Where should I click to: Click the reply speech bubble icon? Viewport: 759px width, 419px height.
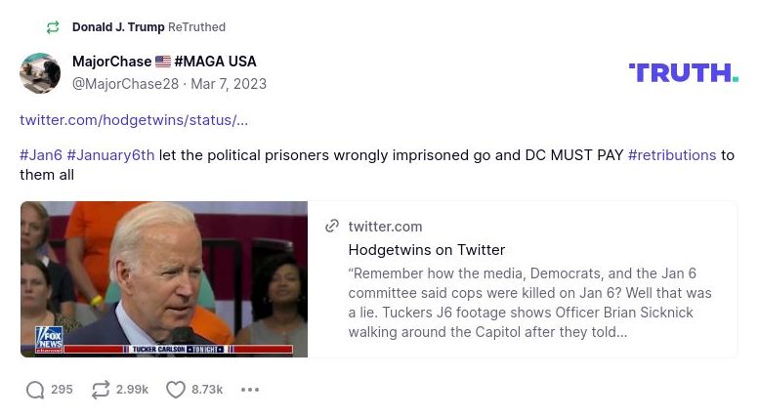click(x=35, y=390)
